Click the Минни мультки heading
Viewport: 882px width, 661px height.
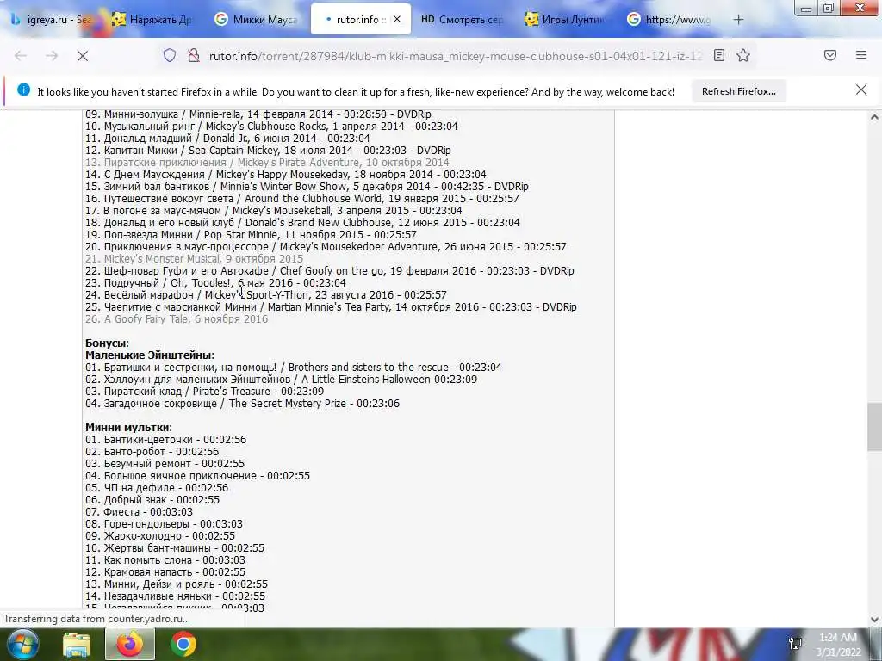point(128,428)
